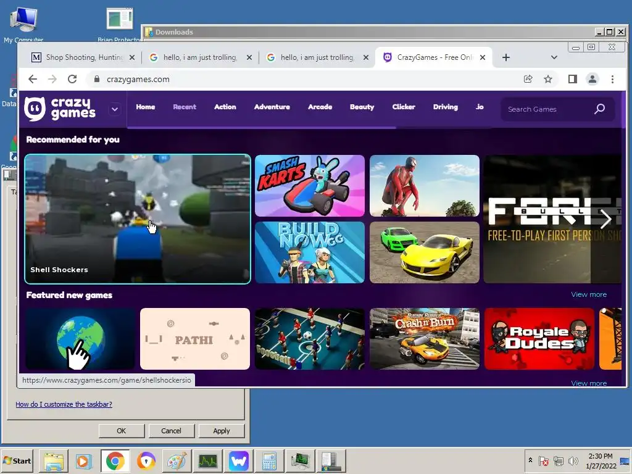Open the Adventure category
Image resolution: width=632 pixels, height=474 pixels.
pos(272,107)
